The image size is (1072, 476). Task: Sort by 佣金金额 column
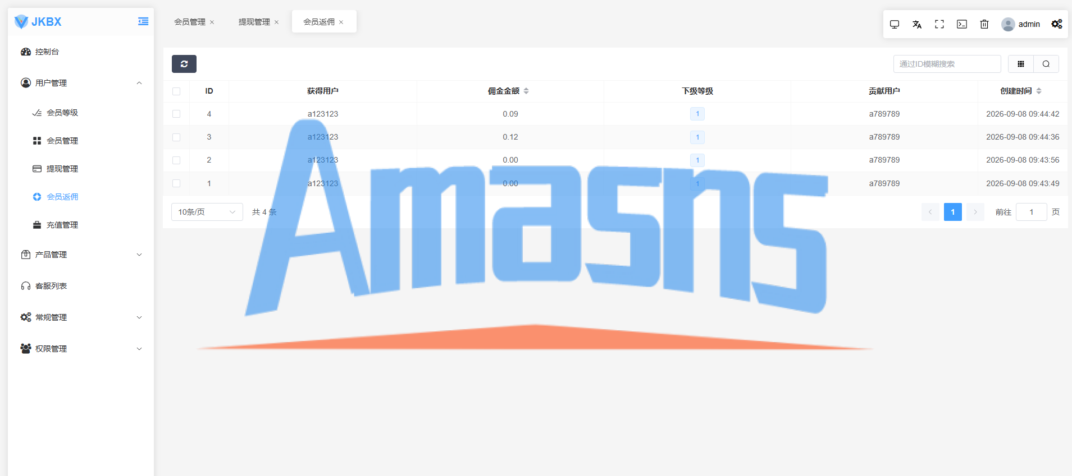tap(526, 91)
